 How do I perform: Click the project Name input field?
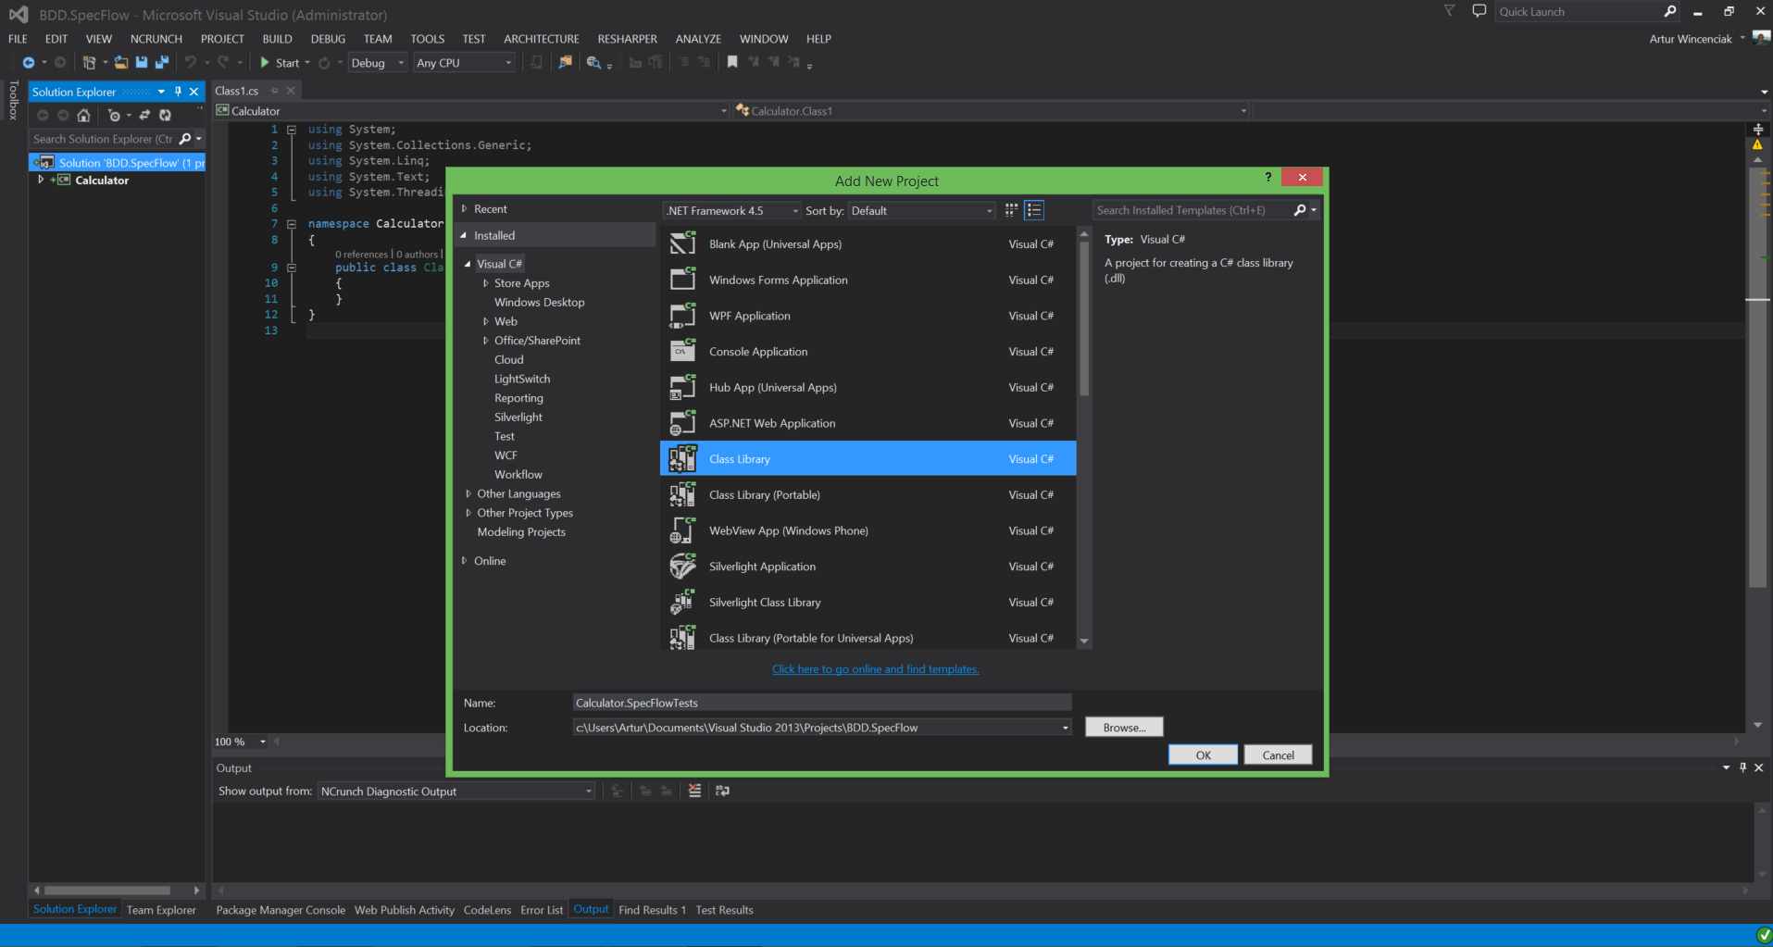click(821, 703)
